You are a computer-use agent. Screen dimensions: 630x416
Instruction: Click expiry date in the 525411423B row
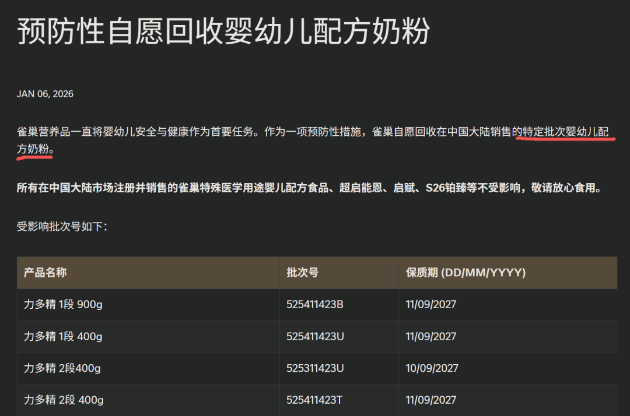(x=430, y=305)
